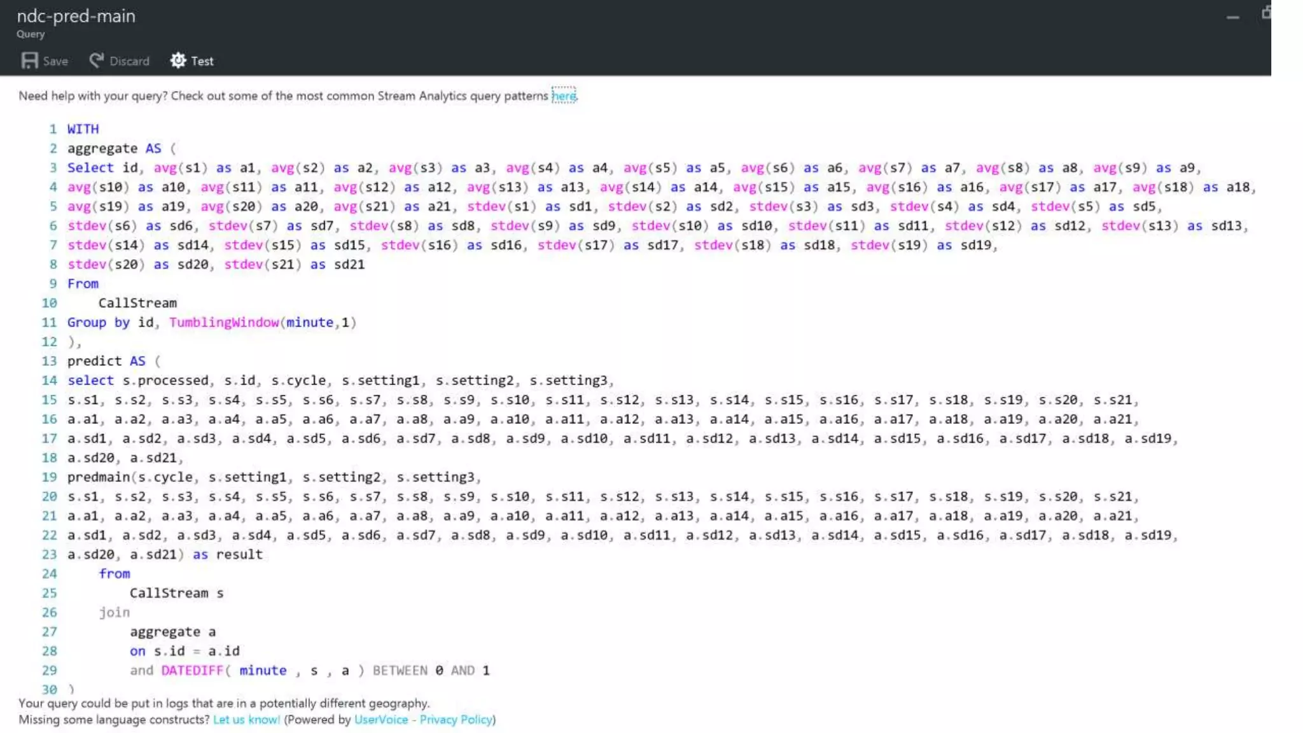Click the From keyword on line 9

(x=83, y=284)
